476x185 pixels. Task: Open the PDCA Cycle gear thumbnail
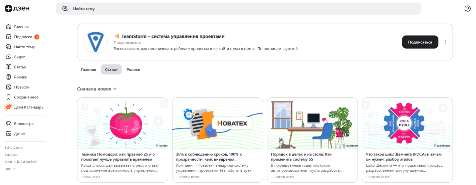[407, 123]
